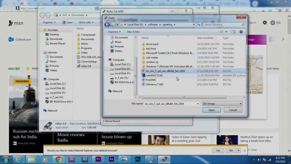Expand Share with menu in Downloads window

[x=86, y=22]
